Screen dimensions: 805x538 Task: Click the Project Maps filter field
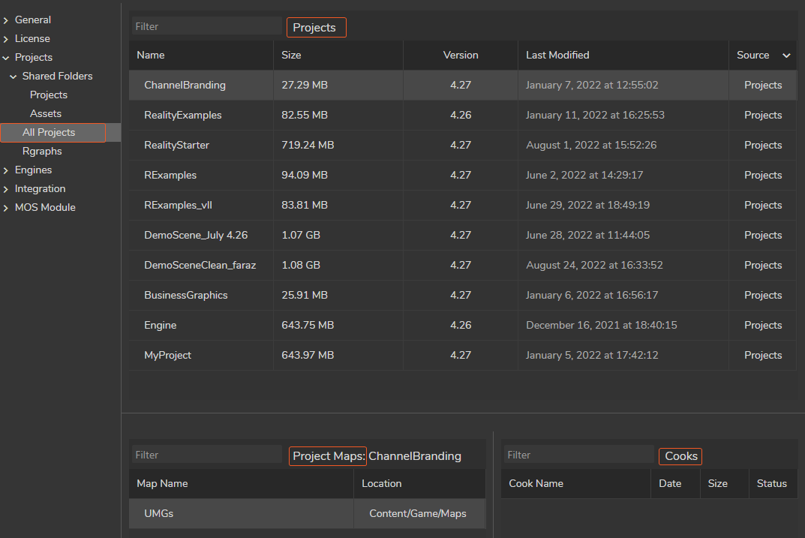click(x=206, y=455)
